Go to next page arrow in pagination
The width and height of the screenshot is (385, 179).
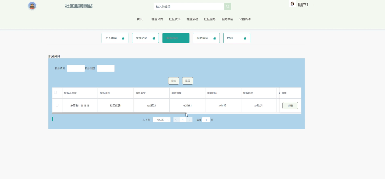tap(190, 120)
